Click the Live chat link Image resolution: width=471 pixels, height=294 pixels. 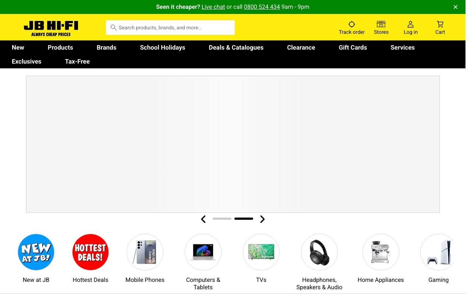coord(213,7)
